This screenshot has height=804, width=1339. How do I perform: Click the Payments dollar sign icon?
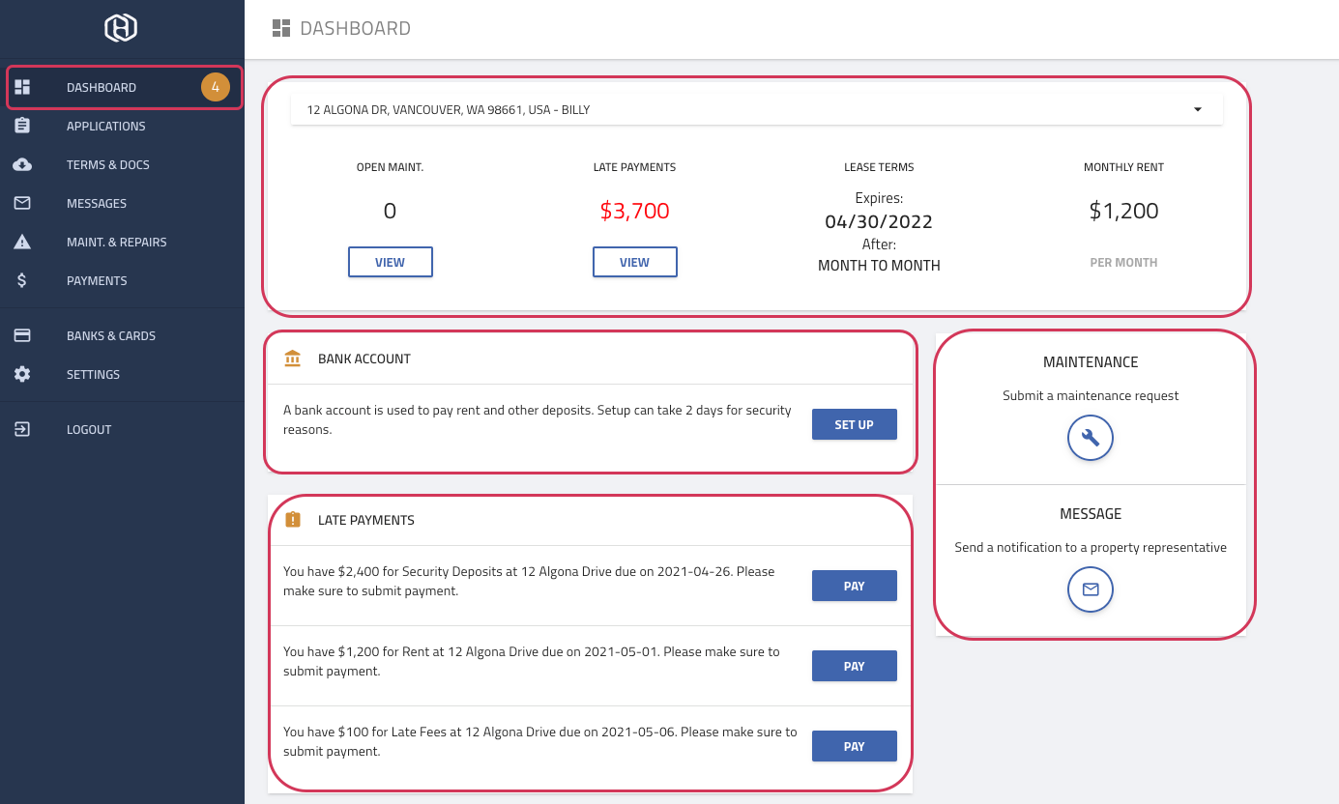click(22, 280)
